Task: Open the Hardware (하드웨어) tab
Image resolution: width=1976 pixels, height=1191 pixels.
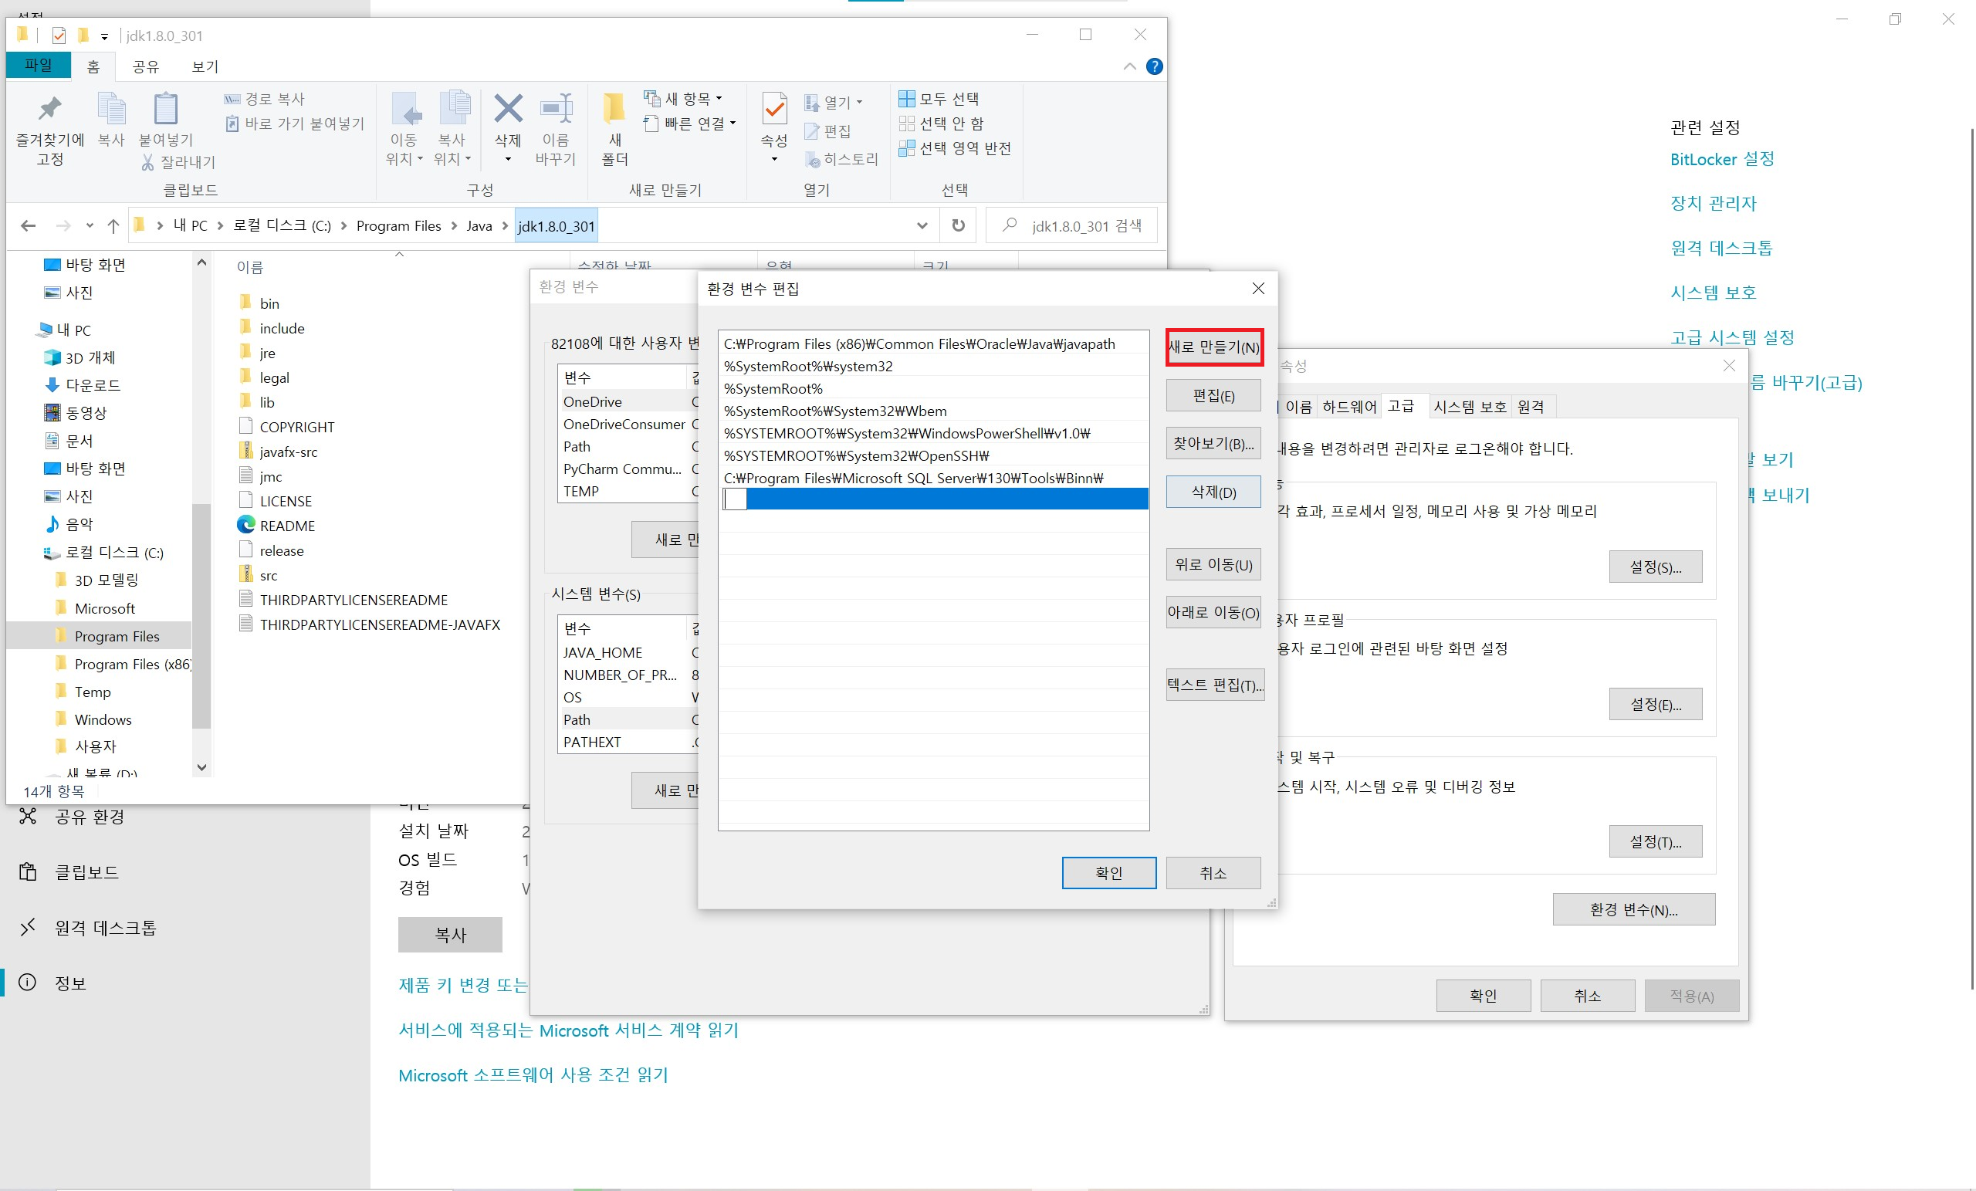Action: (1349, 407)
